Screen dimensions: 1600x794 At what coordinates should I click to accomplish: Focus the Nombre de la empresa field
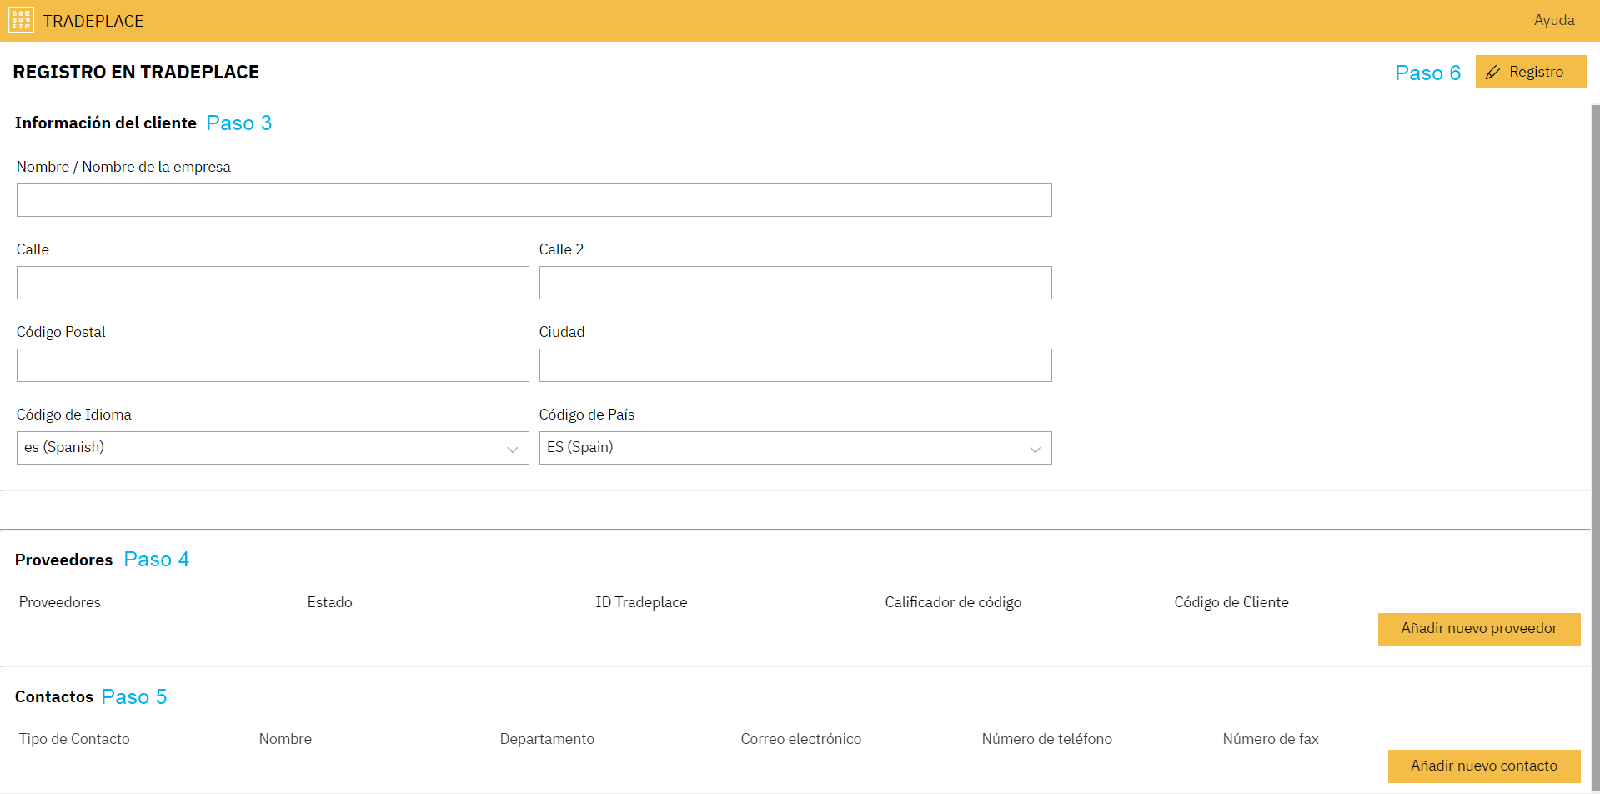coord(534,200)
